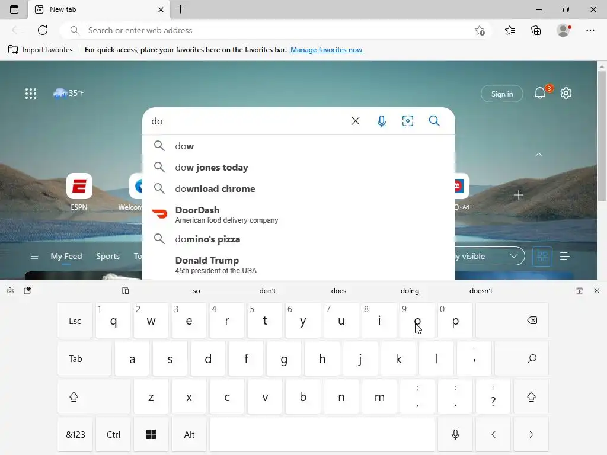Viewport: 607px width, 455px height.
Task: Open page settings gear icon
Action: coord(566,93)
